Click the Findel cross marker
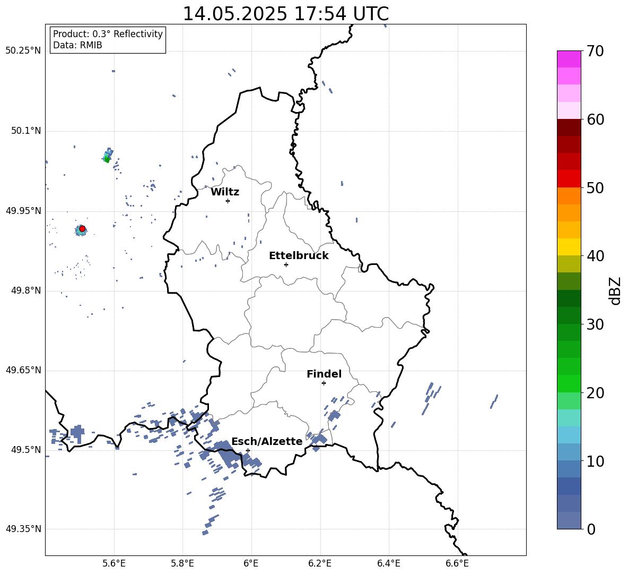 coord(324,383)
